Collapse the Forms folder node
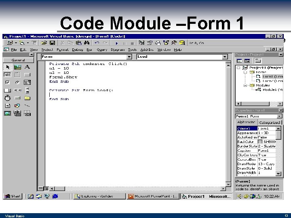The image size is (291, 218). pos(245,72)
